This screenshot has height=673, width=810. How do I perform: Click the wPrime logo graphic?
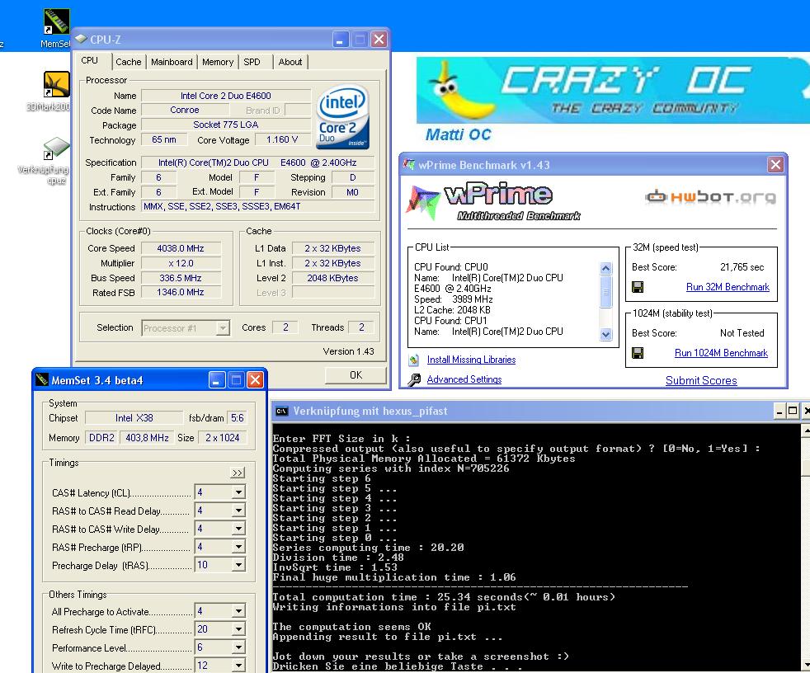click(x=493, y=200)
